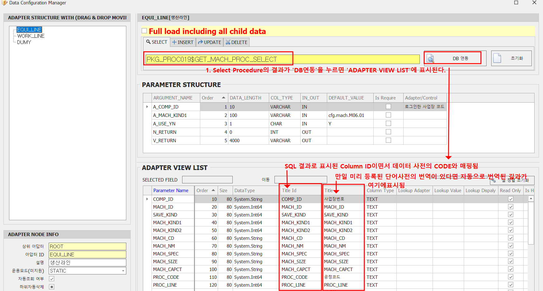Click the Data Configuration Manager app icon
The image size is (543, 291).
4,3
